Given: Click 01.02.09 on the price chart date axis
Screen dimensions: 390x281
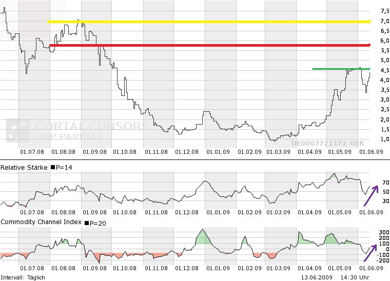Looking at the screenshot, I should pos(249,152).
